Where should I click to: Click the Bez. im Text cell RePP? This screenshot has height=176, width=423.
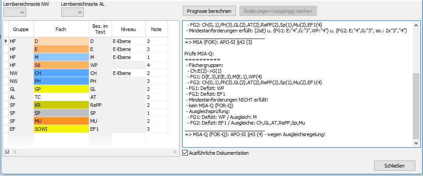[x=100, y=105]
